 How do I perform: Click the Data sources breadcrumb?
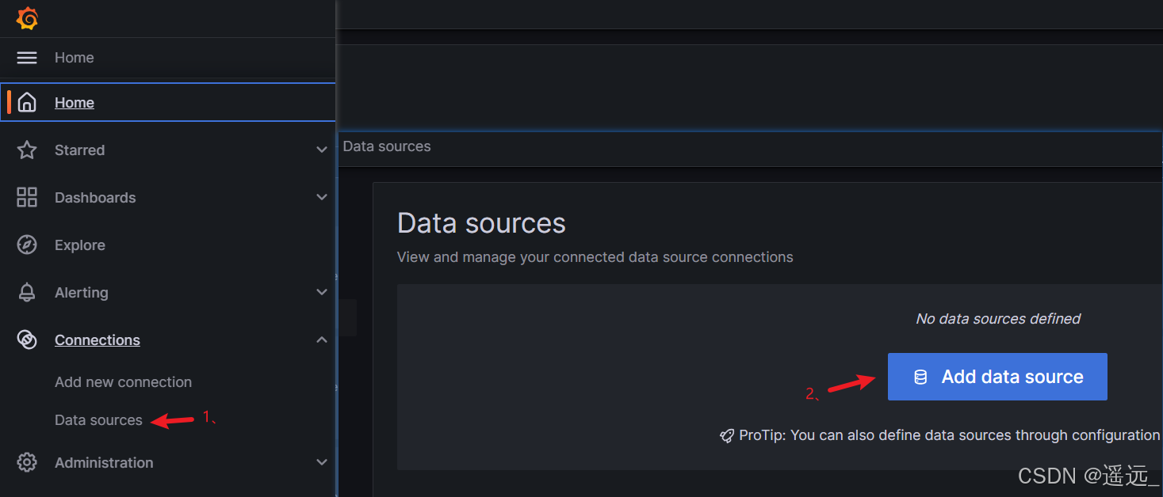point(387,146)
